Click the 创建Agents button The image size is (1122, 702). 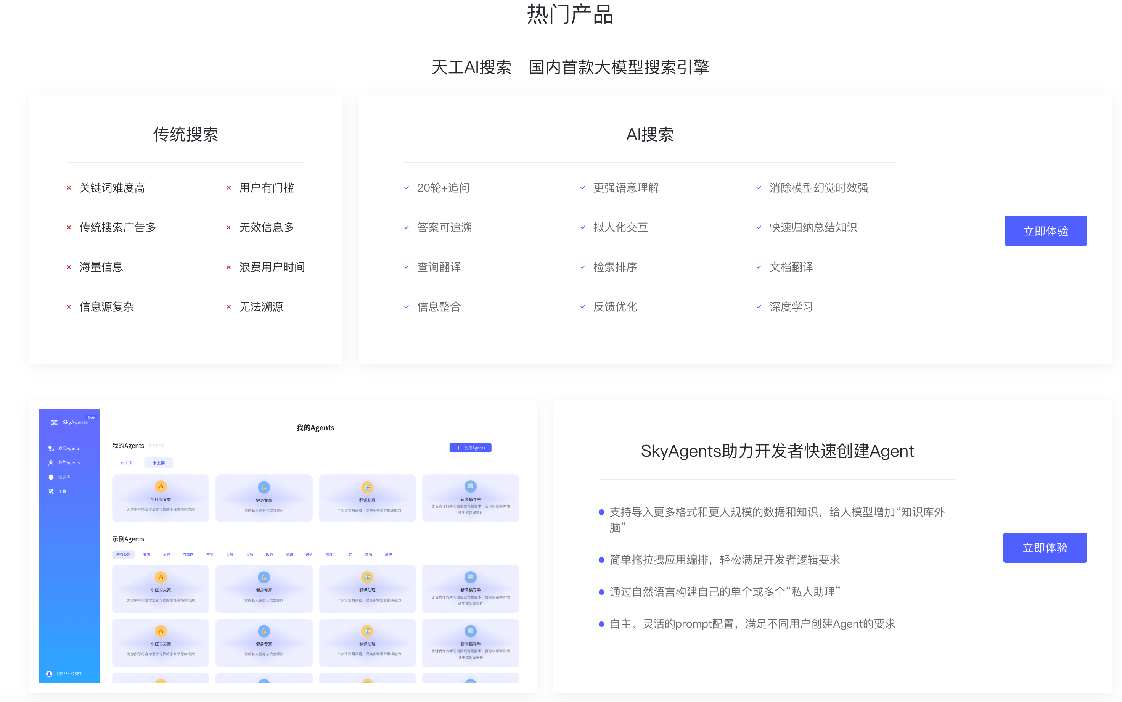[471, 448]
